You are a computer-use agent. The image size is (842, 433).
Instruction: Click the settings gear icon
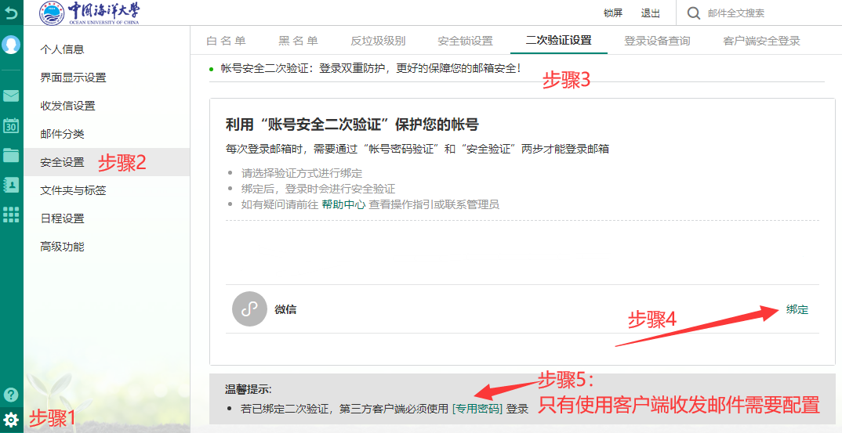tap(11, 419)
